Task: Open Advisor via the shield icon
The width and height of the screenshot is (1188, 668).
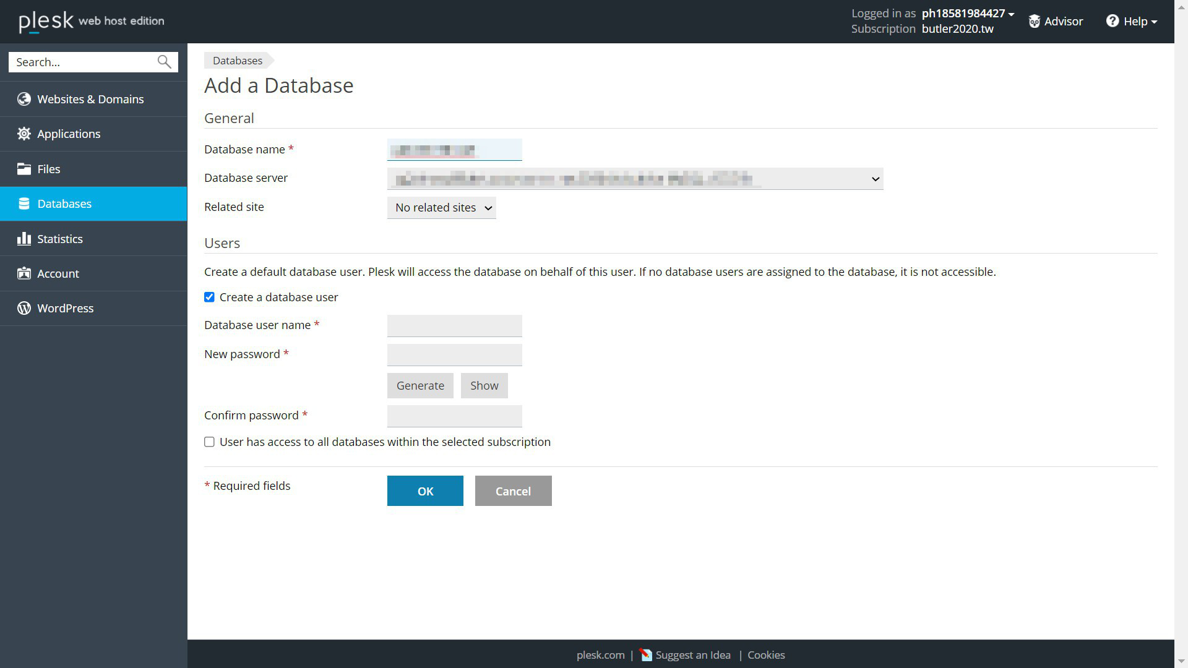Action: (x=1035, y=21)
